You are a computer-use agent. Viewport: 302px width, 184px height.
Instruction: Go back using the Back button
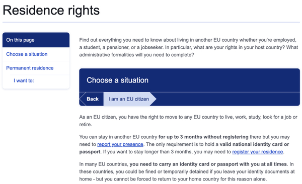coord(93,99)
